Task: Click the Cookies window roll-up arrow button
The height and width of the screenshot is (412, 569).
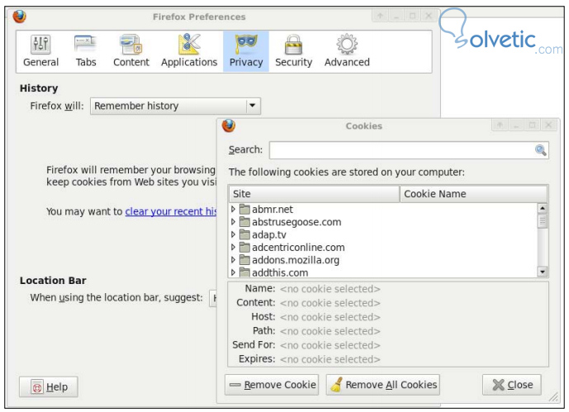Action: pos(500,125)
